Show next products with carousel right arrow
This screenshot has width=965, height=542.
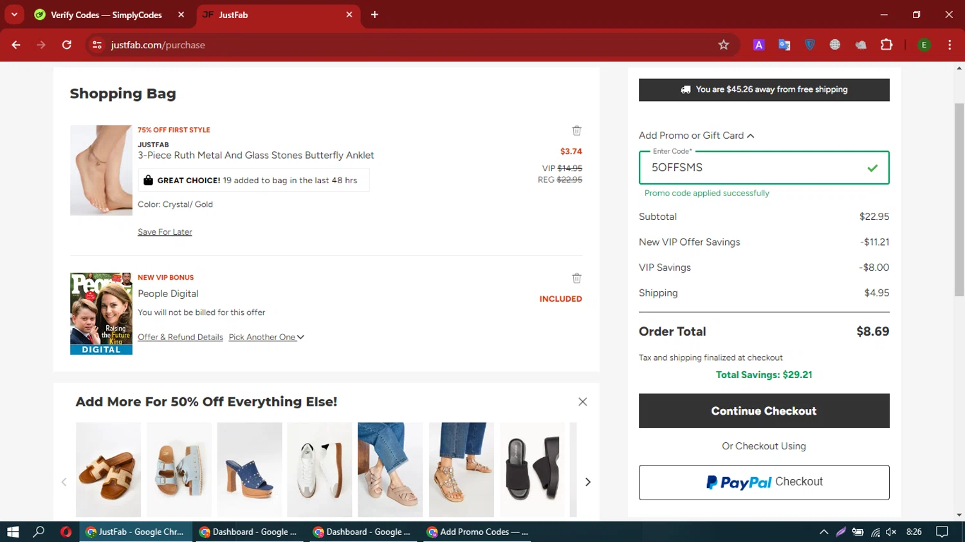point(587,482)
